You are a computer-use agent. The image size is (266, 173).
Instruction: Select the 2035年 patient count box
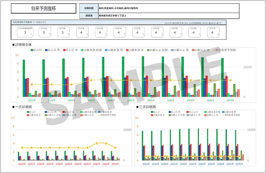[x=82, y=32]
